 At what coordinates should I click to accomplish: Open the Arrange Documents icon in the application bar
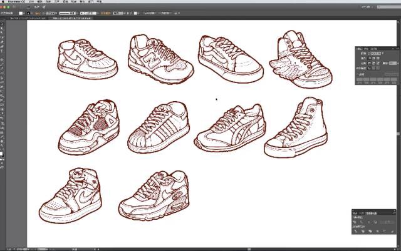37,7
